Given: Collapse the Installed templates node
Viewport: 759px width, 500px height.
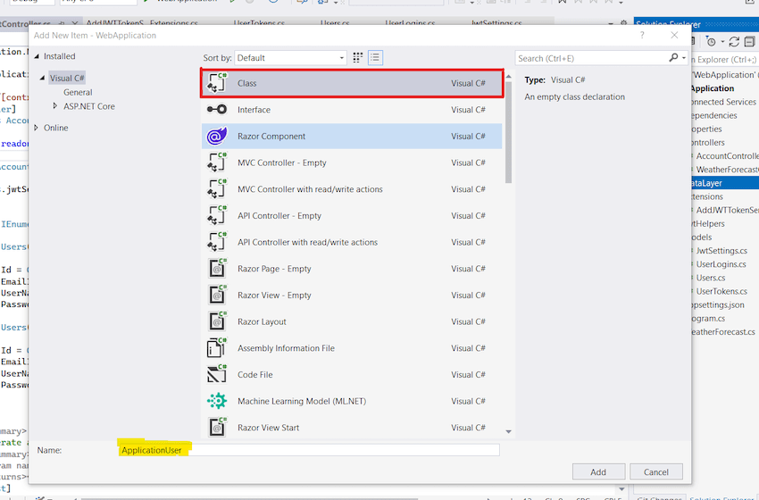Looking at the screenshot, I should [x=37, y=56].
